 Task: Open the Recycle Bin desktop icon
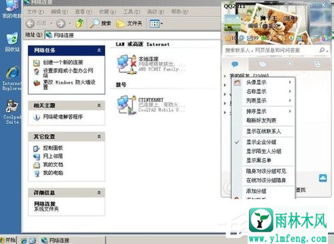tap(12, 42)
